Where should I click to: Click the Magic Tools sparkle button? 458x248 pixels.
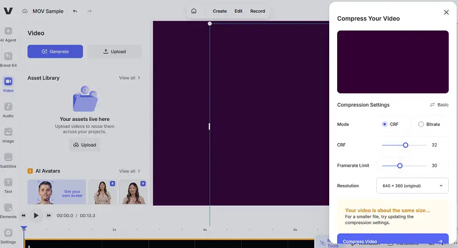point(322,242)
